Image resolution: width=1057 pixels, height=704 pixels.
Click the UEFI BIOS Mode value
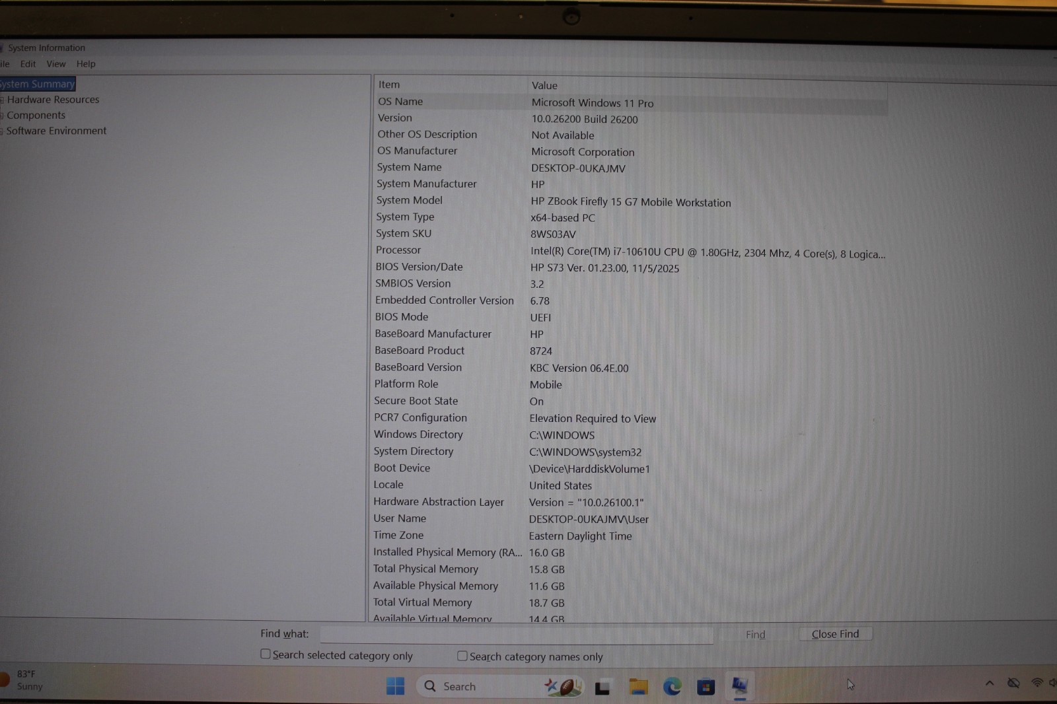pos(540,318)
